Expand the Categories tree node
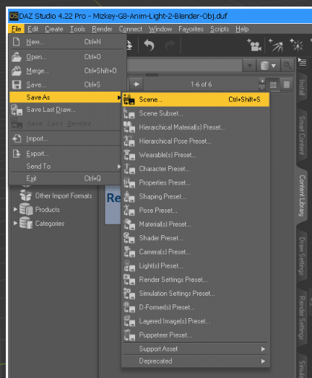 (x=15, y=223)
